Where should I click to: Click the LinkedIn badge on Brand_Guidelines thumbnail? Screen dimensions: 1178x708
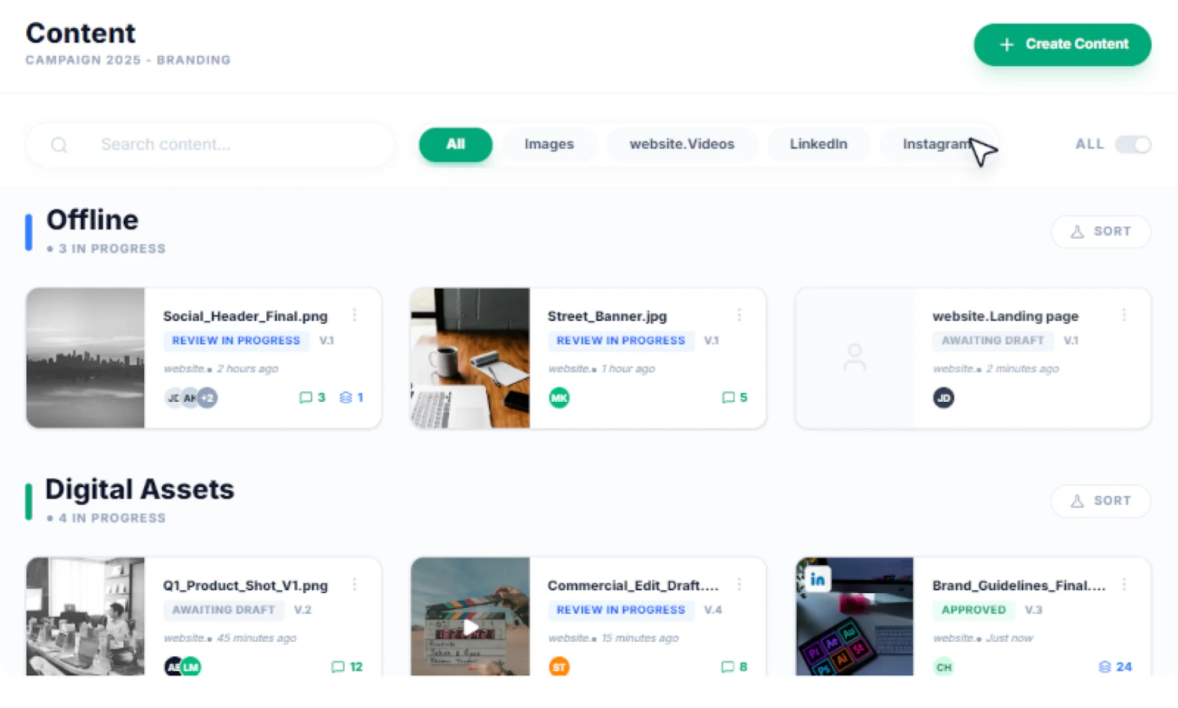pyautogui.click(x=817, y=580)
